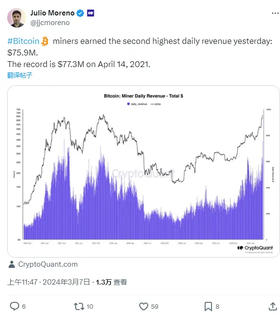This screenshot has width=280, height=314.
Task: Bookmark this post
Action: (x=208, y=306)
